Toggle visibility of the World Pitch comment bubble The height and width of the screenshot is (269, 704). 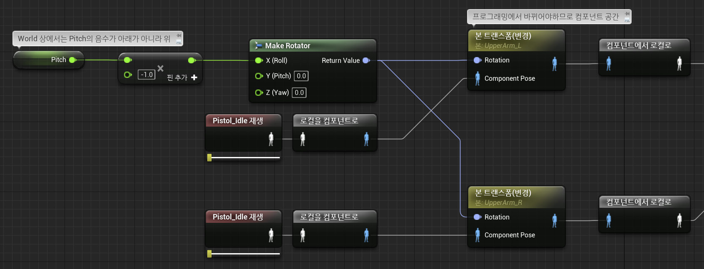click(179, 42)
